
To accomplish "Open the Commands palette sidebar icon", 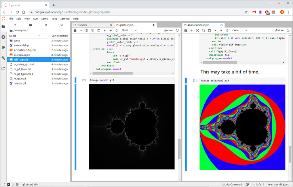I will 3,47.
